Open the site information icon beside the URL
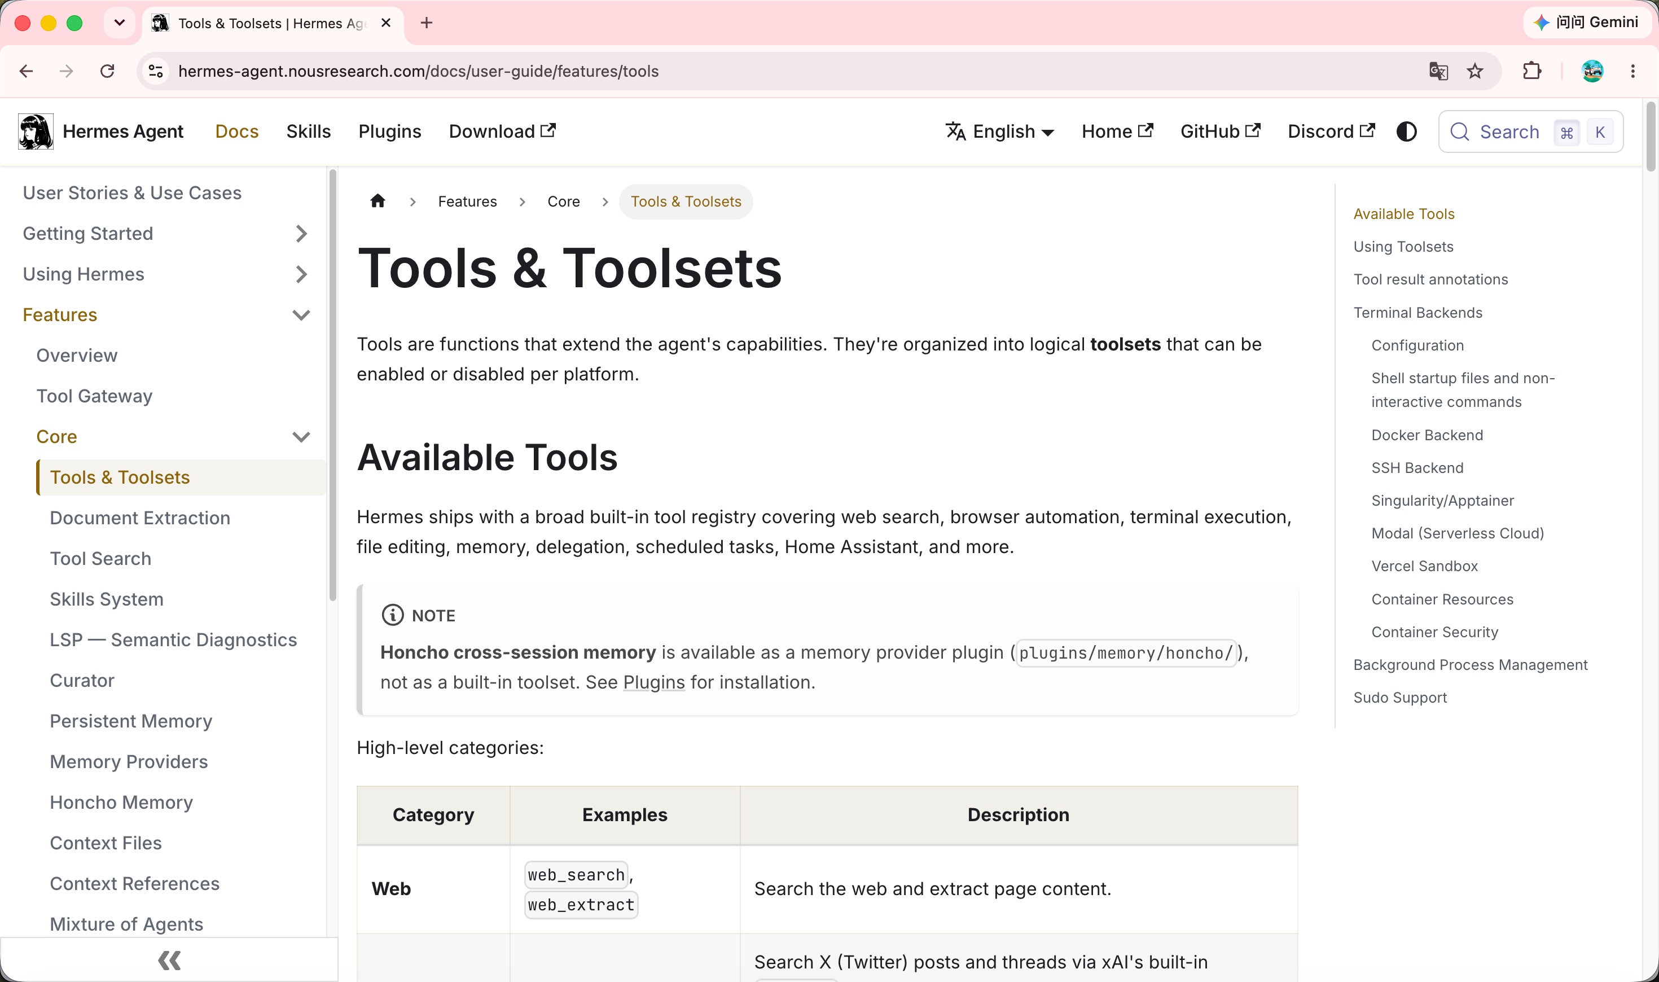This screenshot has width=1659, height=982. pos(156,71)
